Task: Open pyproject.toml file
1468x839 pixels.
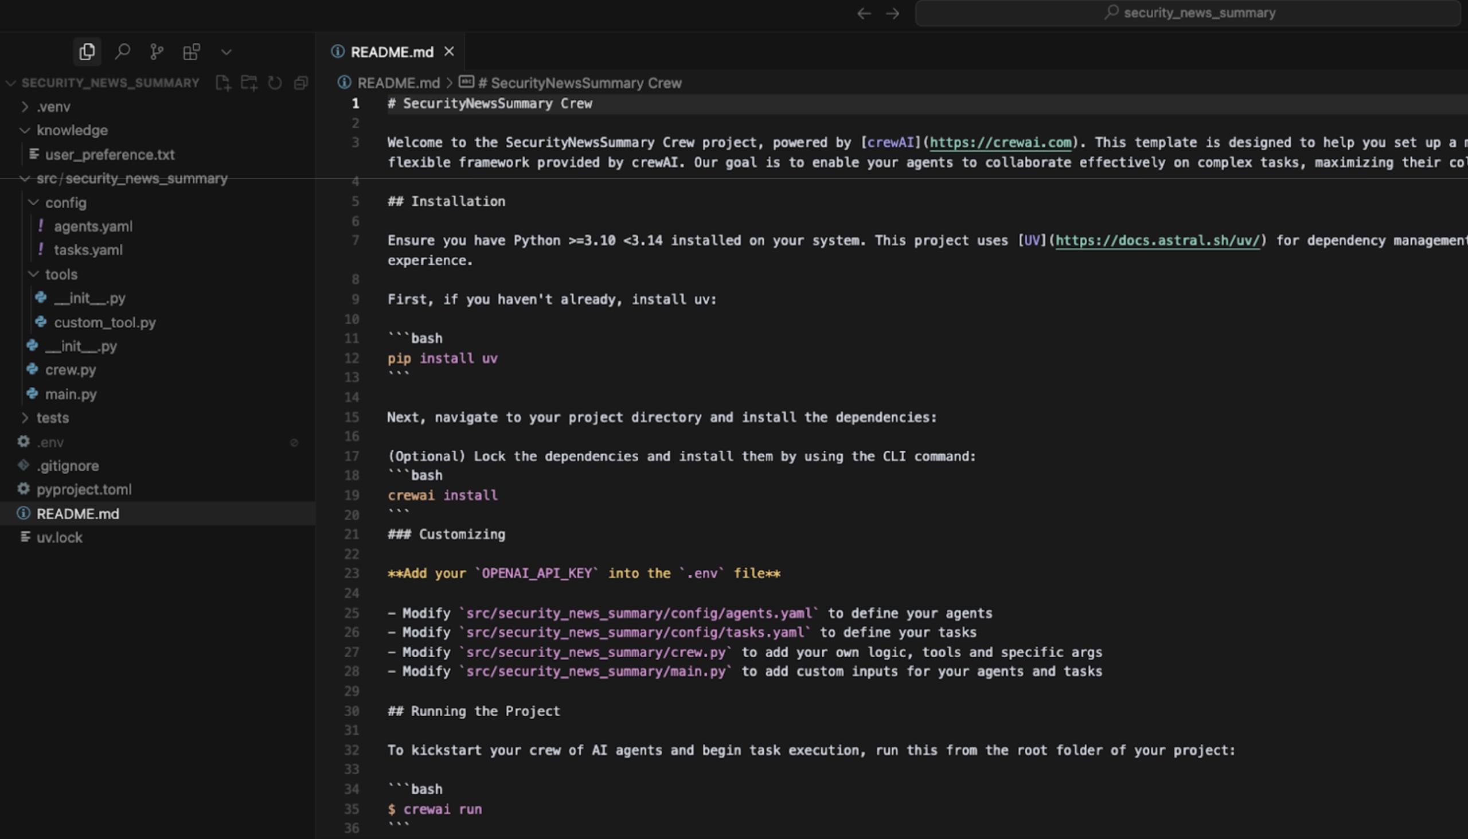Action: (84, 489)
